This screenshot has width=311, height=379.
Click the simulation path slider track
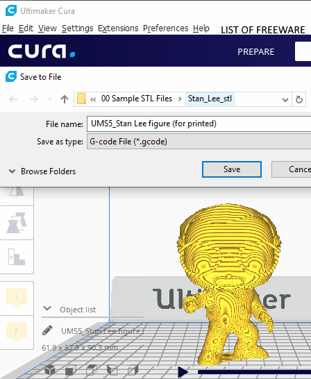tap(254, 372)
